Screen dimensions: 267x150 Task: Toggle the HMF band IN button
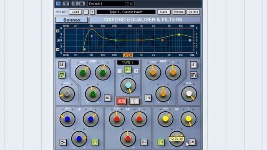148,98
